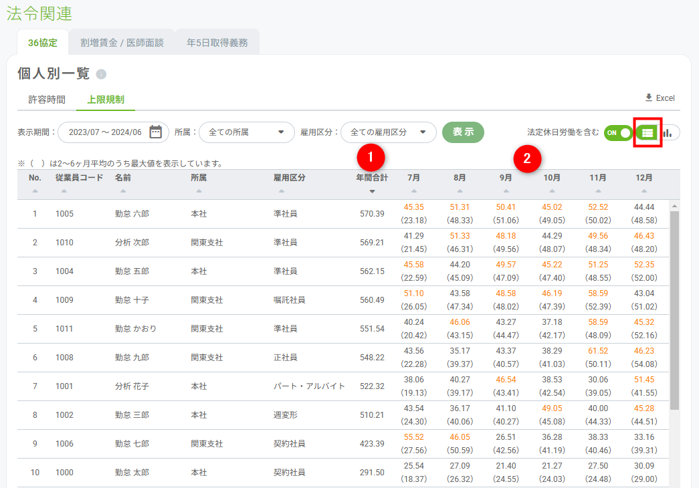This screenshot has width=699, height=488.
Task: Sort by 年間合計 descending arrow
Action: coord(372,192)
